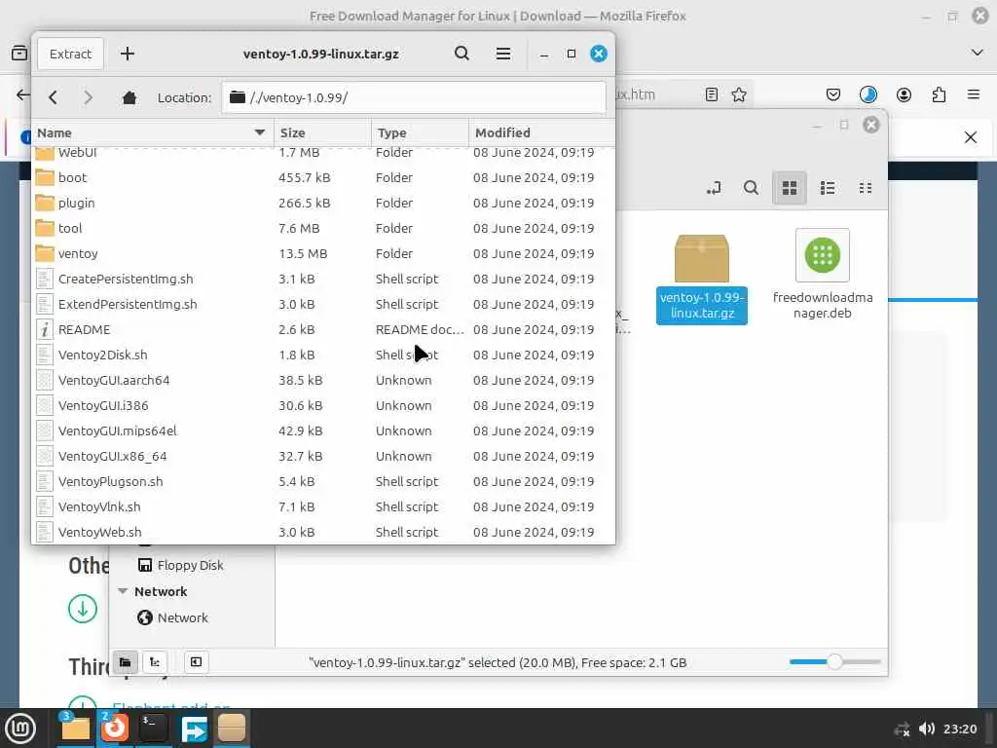The height and width of the screenshot is (748, 997).
Task: Sort archive list by Name column
Action: pos(152,132)
